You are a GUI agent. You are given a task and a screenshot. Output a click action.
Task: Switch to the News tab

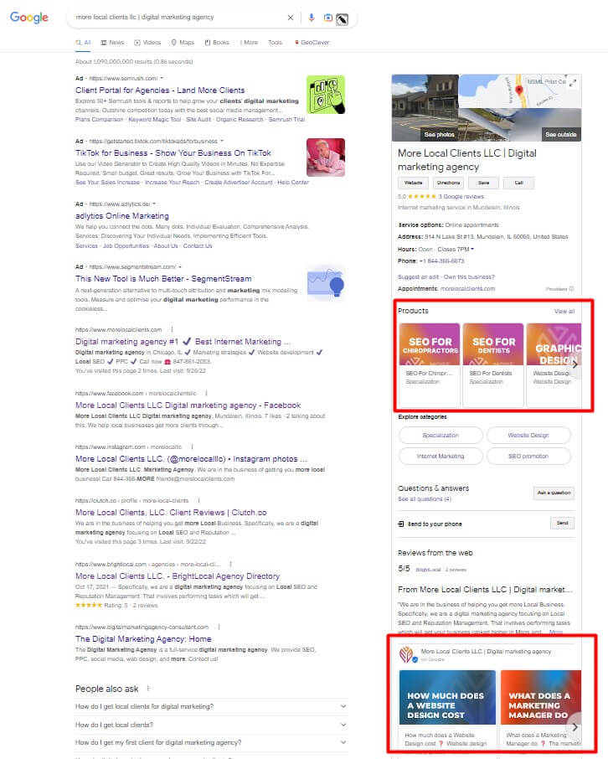point(112,43)
